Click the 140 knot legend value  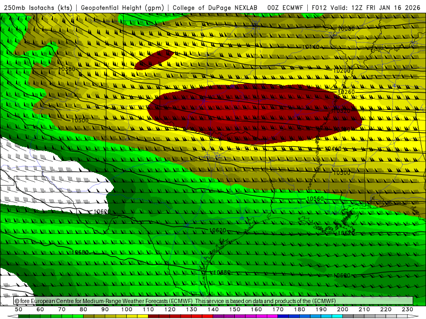[x=213, y=309]
